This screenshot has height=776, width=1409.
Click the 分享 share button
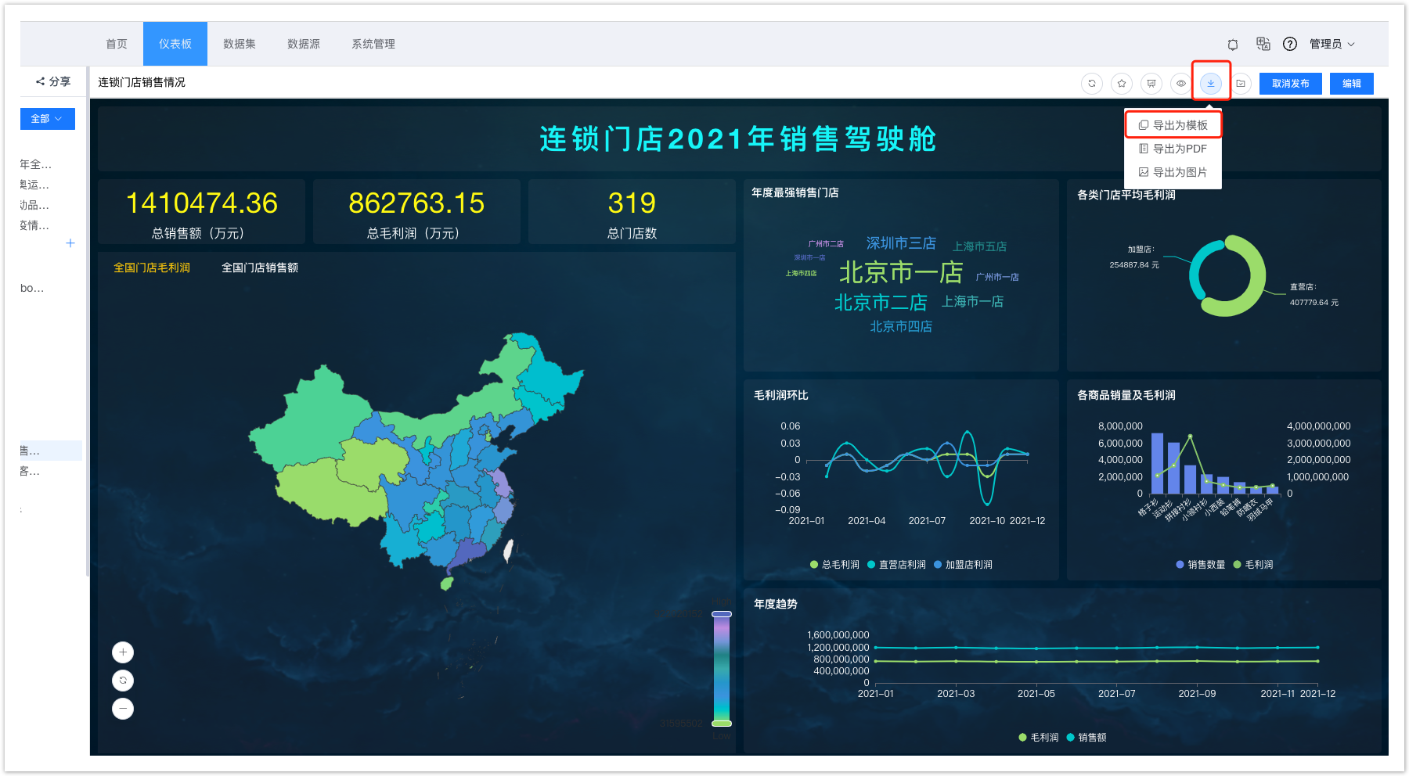pos(53,81)
